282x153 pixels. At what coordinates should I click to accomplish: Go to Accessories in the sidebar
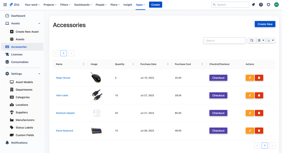click(x=22, y=47)
